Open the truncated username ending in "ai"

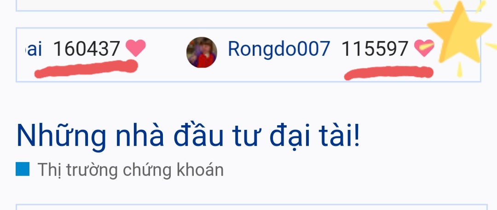[x=34, y=49]
